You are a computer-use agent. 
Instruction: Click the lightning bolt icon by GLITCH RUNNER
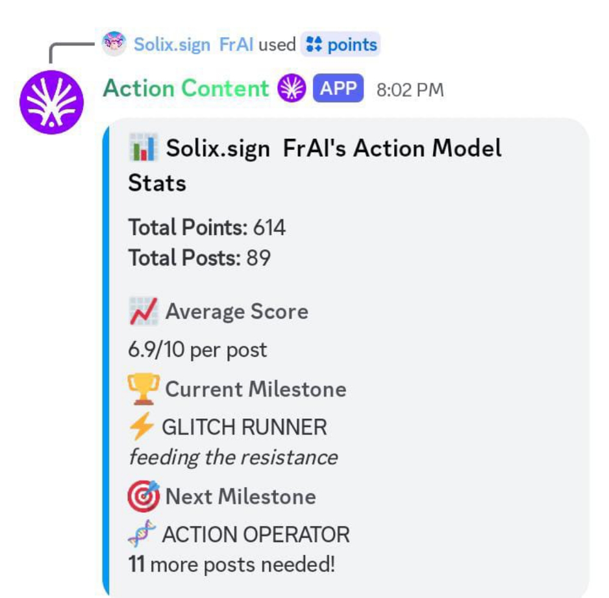click(143, 426)
